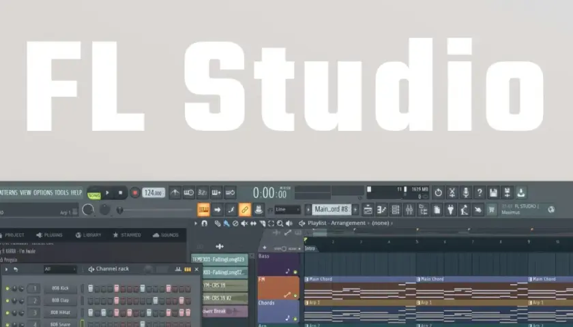Viewport: 573px width, 327px height.
Task: Mute the 808 Clap channel LED
Action: pyautogui.click(x=7, y=300)
